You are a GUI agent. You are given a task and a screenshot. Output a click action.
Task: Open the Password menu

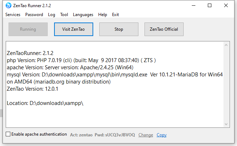(x=34, y=15)
